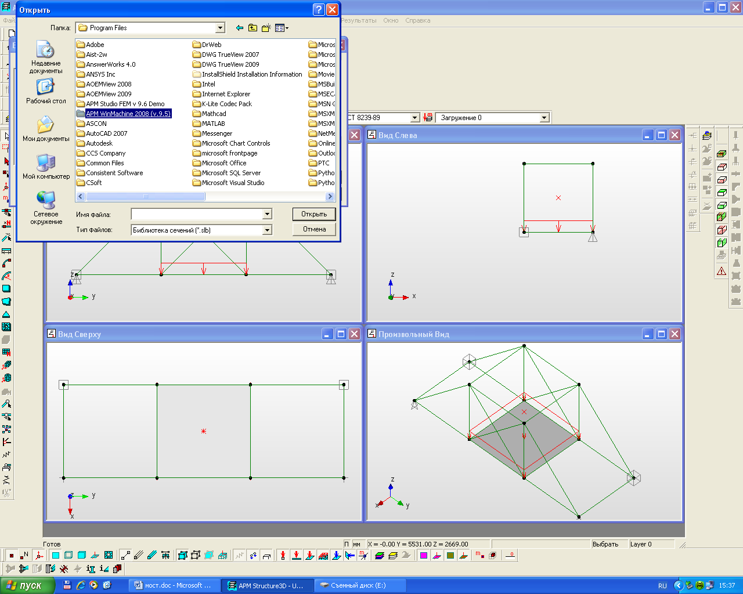The height and width of the screenshot is (594, 743).
Task: Click the file list scroll-right arrow
Action: pos(330,197)
